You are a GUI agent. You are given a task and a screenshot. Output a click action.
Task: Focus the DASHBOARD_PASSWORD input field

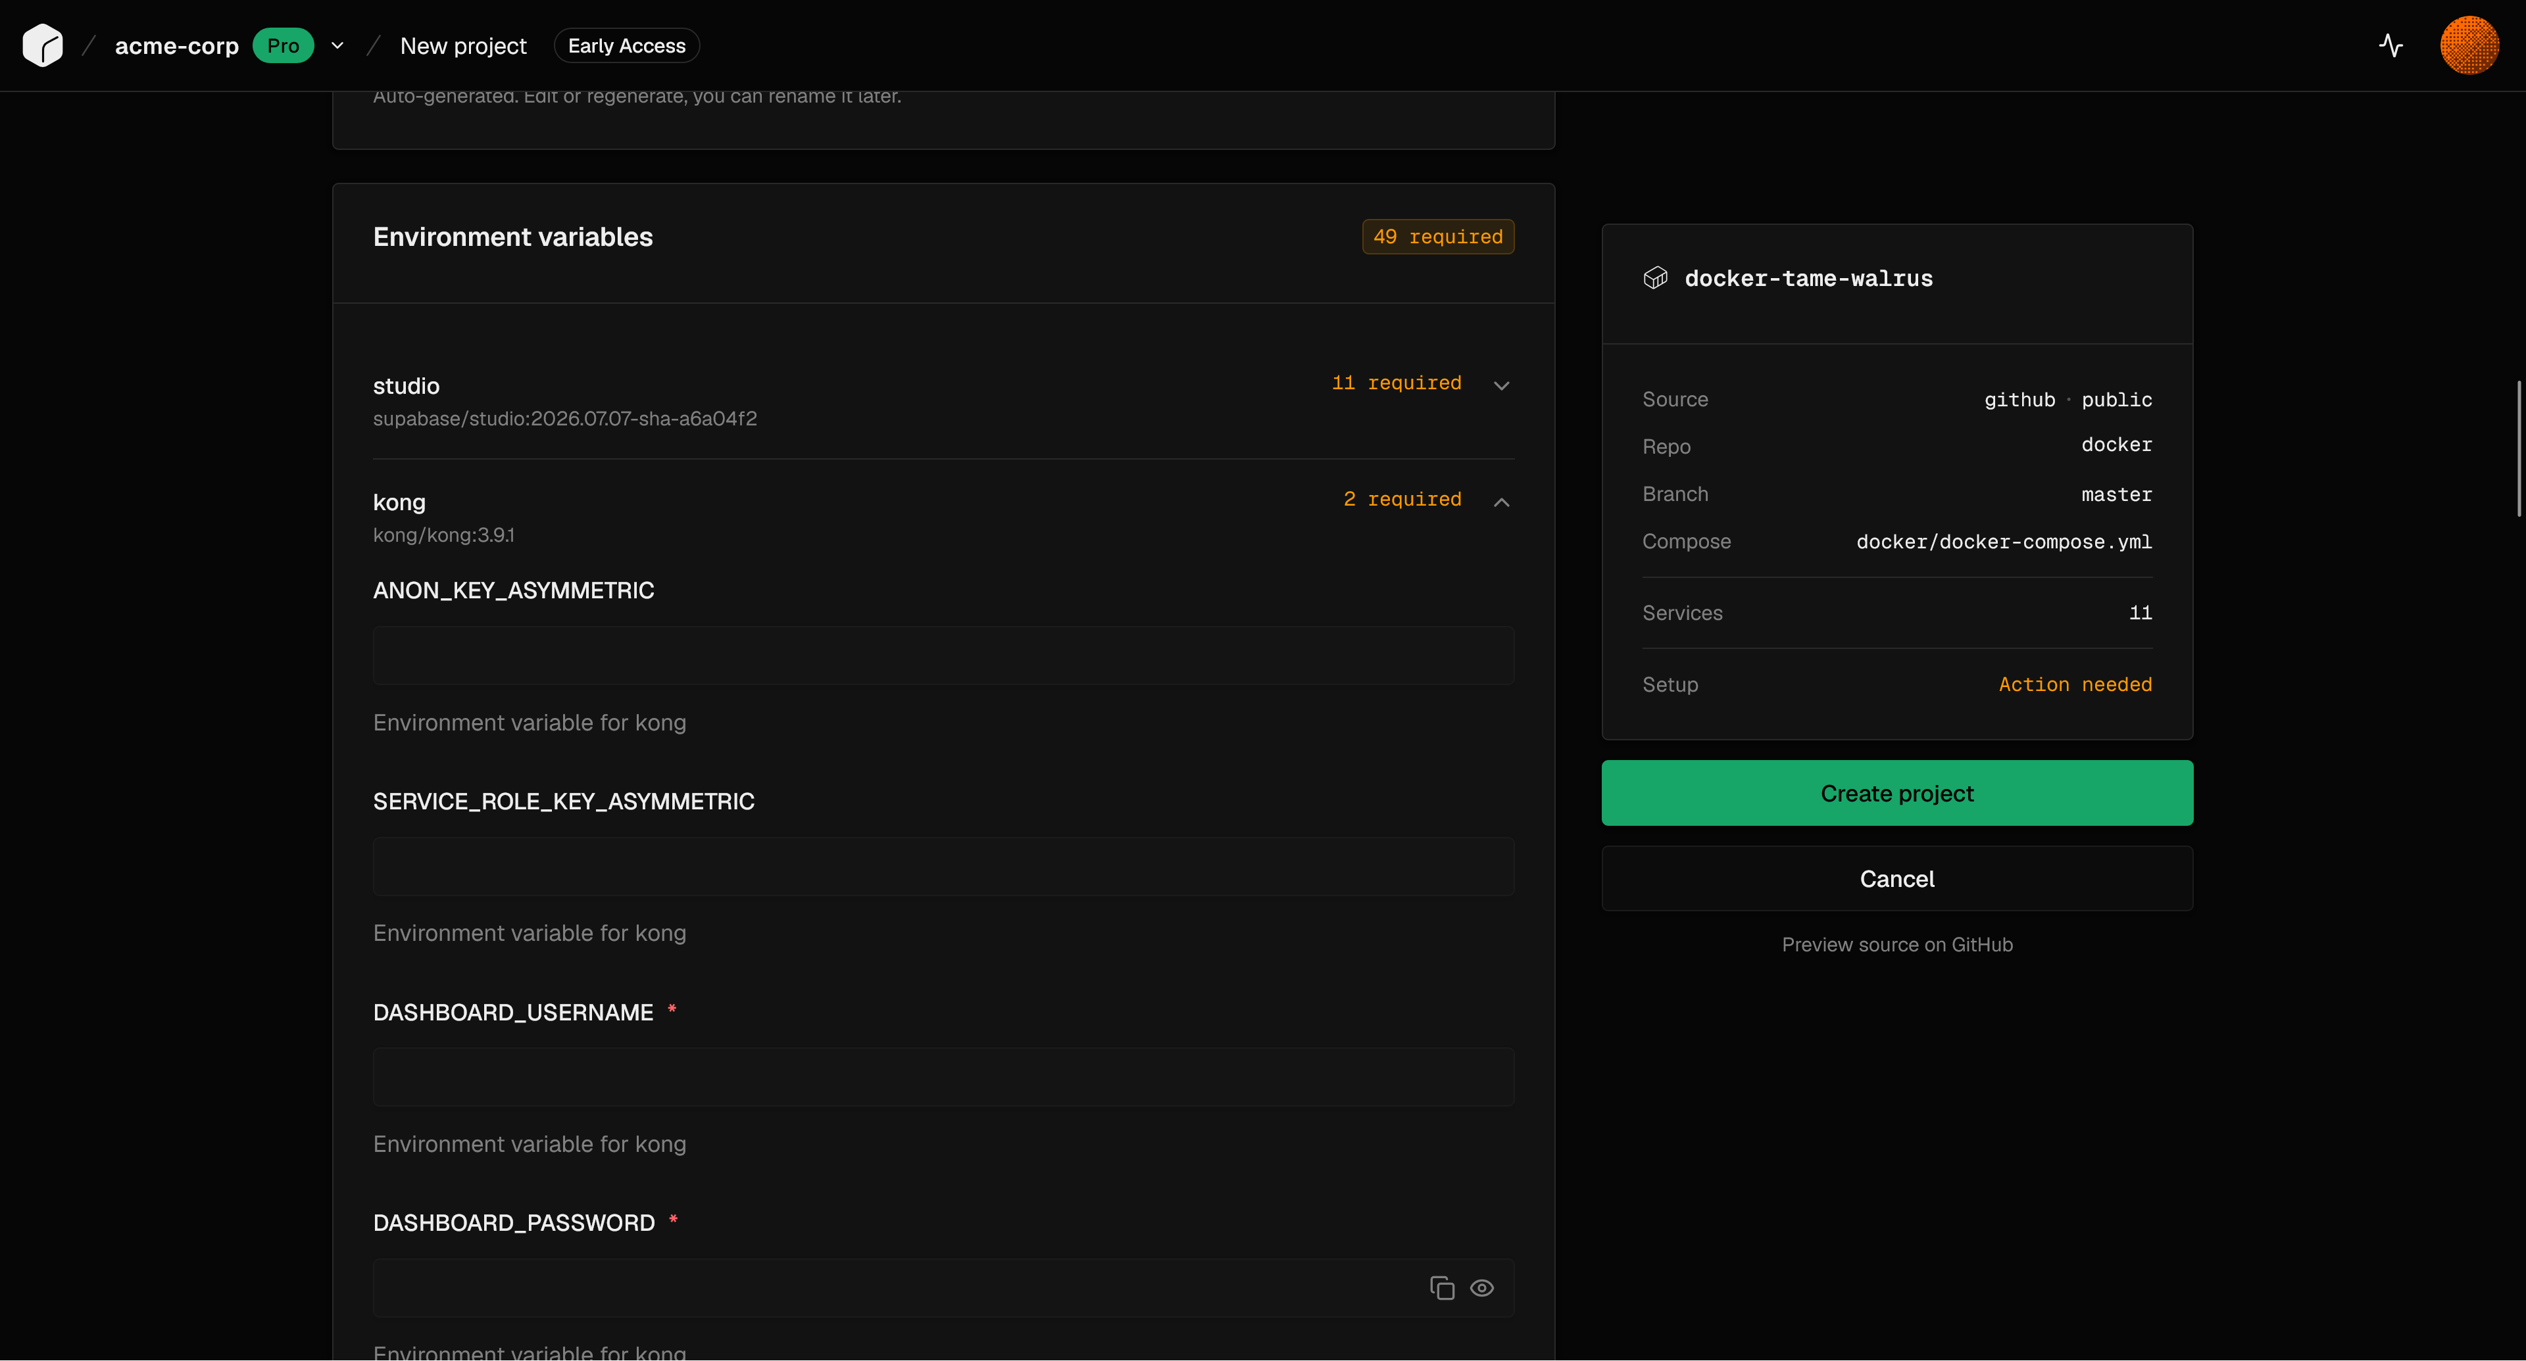coord(943,1287)
